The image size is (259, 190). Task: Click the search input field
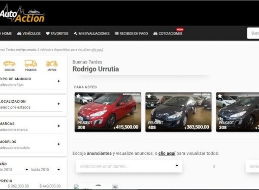[x=253, y=33]
